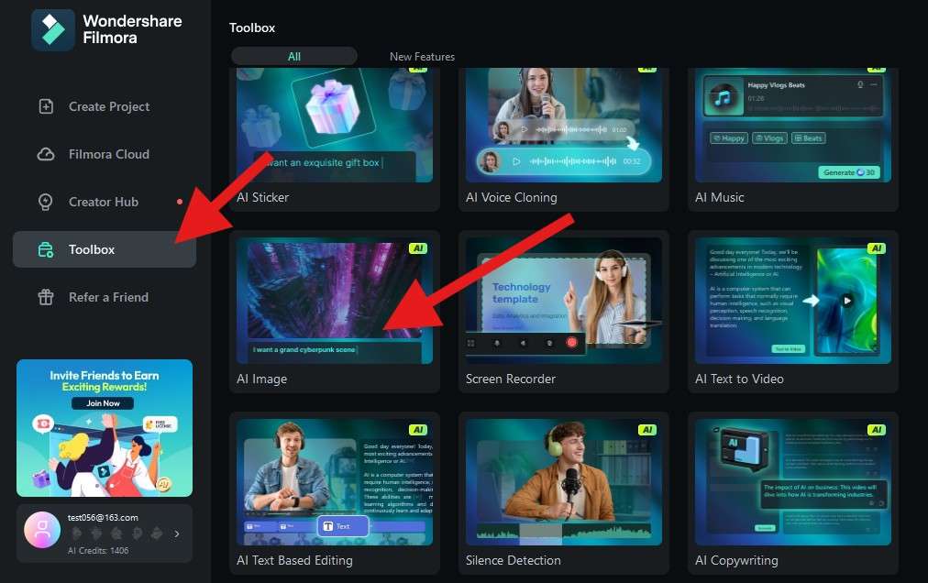928x583 pixels.
Task: Expand the account details chevron
Action: click(177, 533)
